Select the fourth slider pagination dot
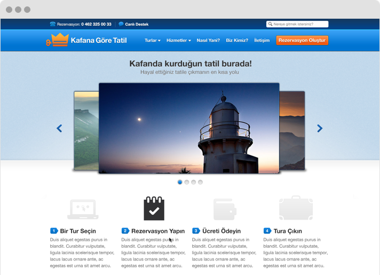This screenshot has height=275, width=380. point(201,182)
